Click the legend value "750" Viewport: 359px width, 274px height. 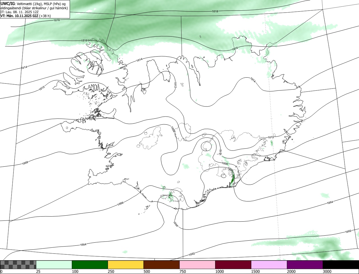(183, 271)
